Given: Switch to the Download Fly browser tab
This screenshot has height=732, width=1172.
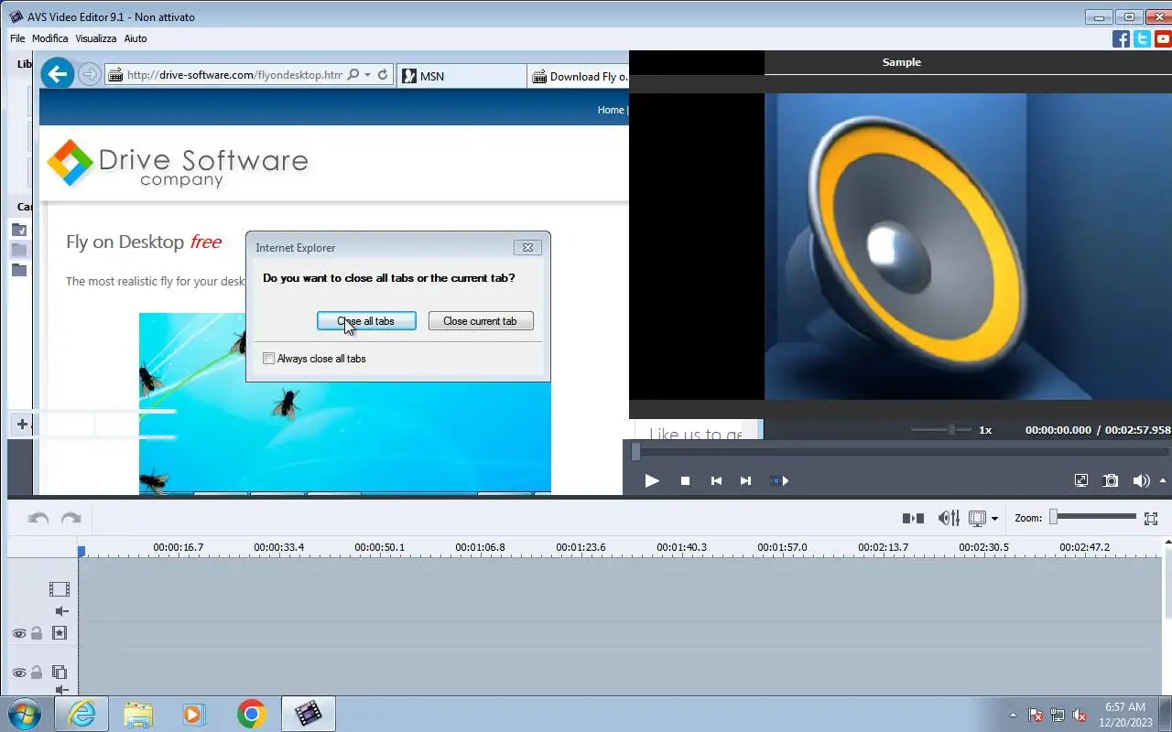Looking at the screenshot, I should 579,76.
